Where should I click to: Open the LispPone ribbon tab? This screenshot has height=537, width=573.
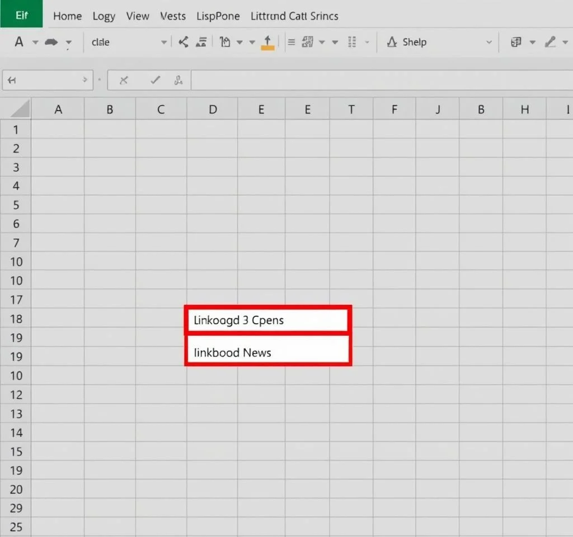(x=218, y=16)
